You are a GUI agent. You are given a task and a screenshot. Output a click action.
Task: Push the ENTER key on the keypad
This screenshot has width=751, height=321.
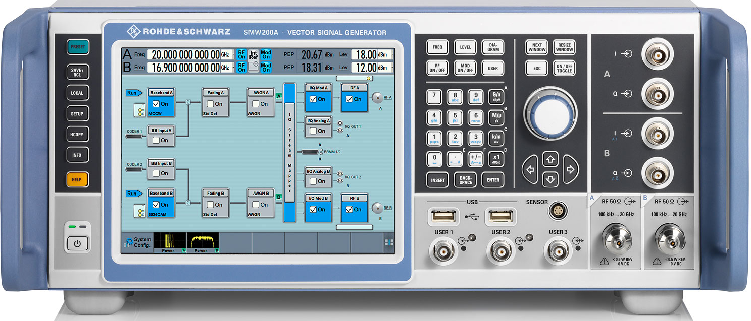click(493, 180)
